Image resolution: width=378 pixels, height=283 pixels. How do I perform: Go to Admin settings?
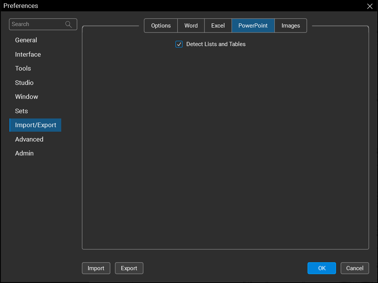24,153
